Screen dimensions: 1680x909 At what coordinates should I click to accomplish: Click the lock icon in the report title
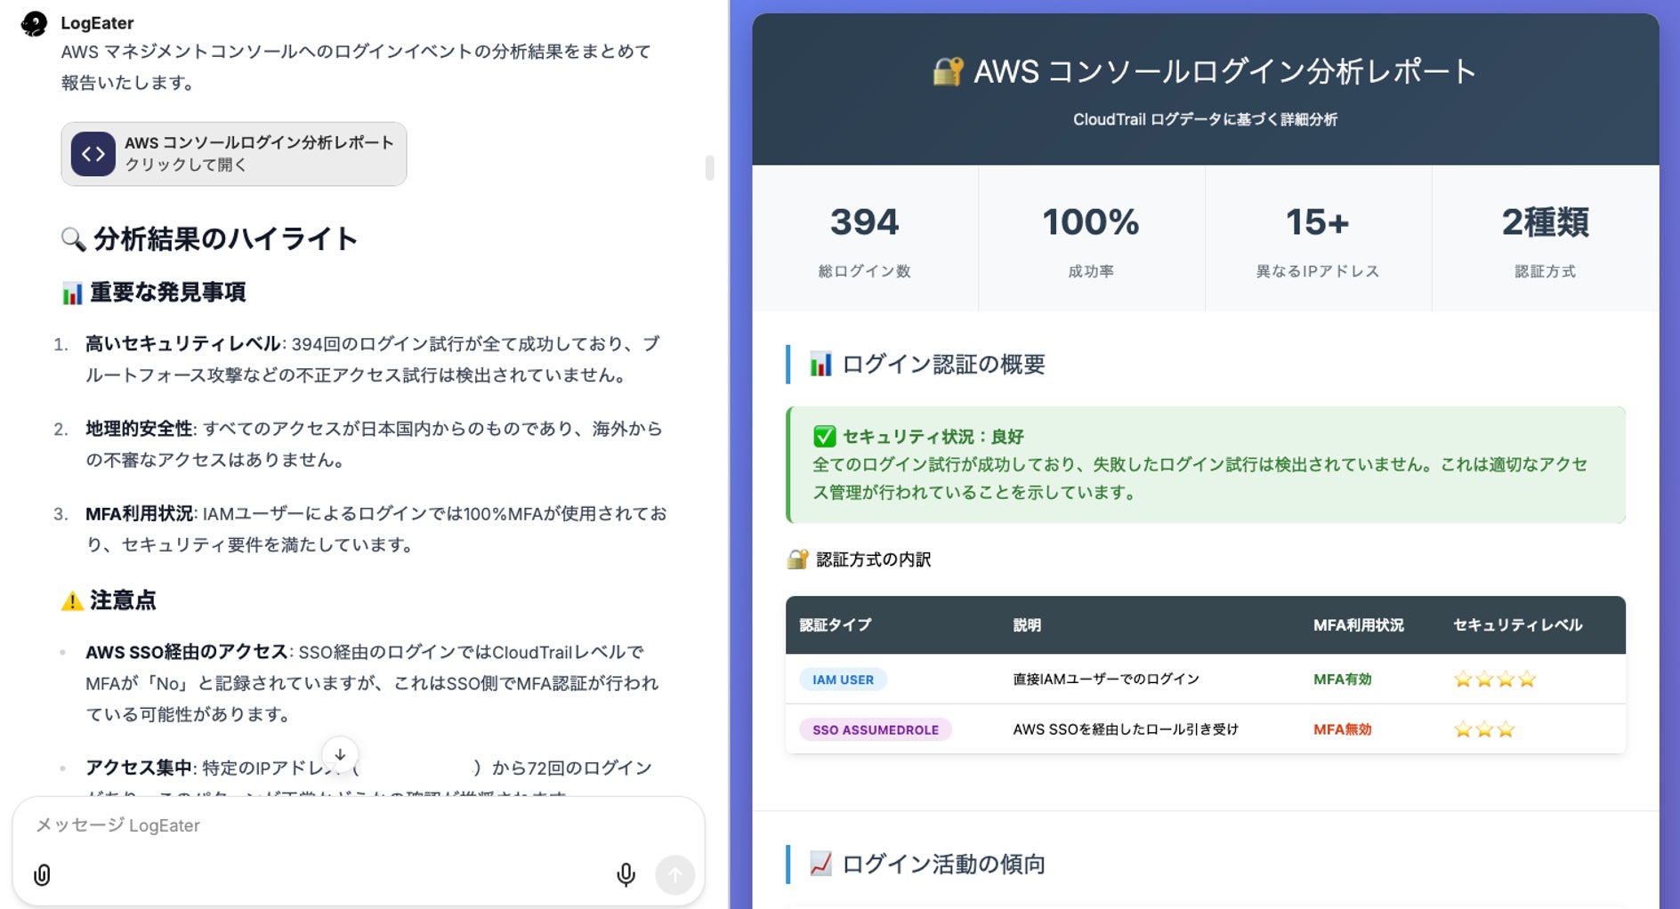tap(948, 71)
